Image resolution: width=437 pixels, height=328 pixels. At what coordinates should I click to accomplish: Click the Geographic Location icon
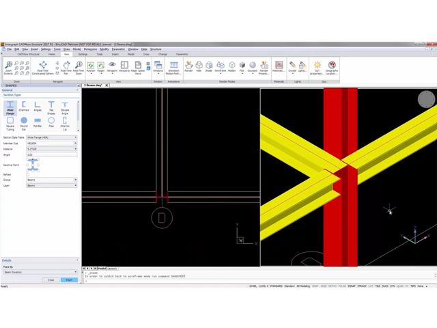pyautogui.click(x=332, y=68)
